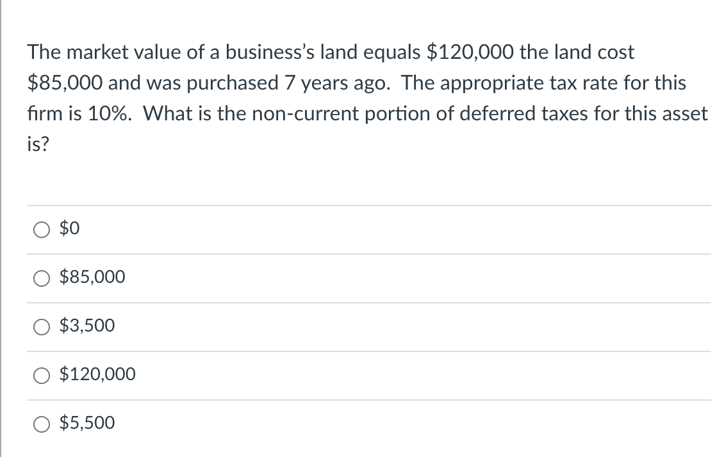
Task: Click the $85,000 radio button circle
Action: point(42,278)
